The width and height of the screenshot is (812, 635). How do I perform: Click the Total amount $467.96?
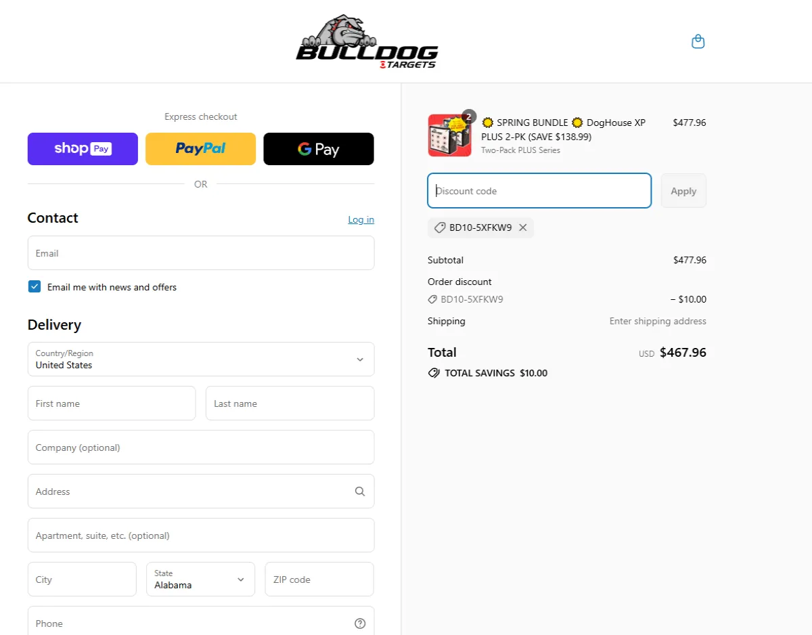click(x=683, y=352)
